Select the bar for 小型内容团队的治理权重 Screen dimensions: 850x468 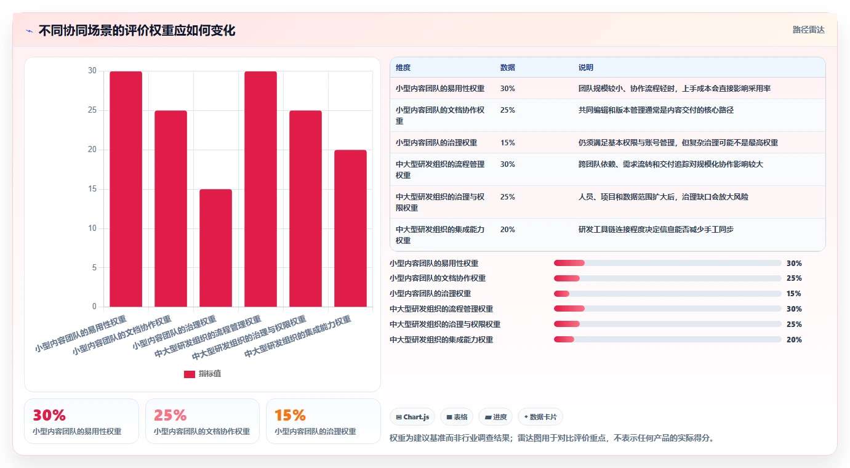(216, 248)
